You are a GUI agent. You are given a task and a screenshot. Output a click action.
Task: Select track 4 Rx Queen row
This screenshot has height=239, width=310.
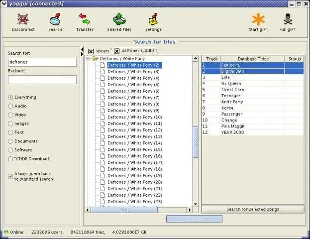253,84
